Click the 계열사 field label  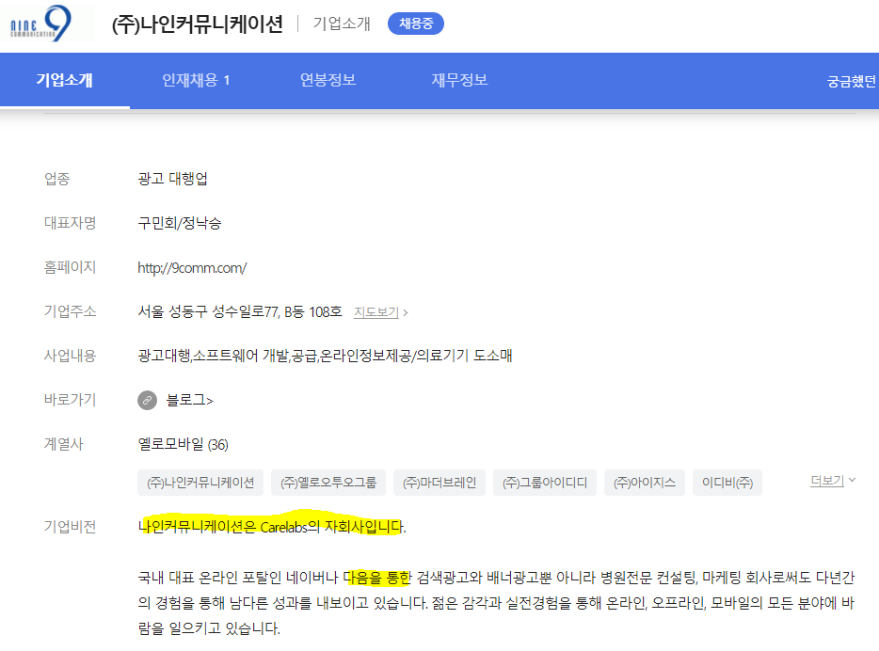click(63, 444)
